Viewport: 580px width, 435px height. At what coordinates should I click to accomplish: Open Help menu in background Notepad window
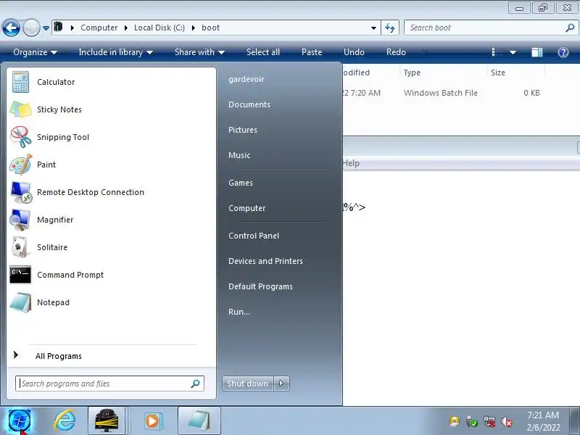coord(351,163)
